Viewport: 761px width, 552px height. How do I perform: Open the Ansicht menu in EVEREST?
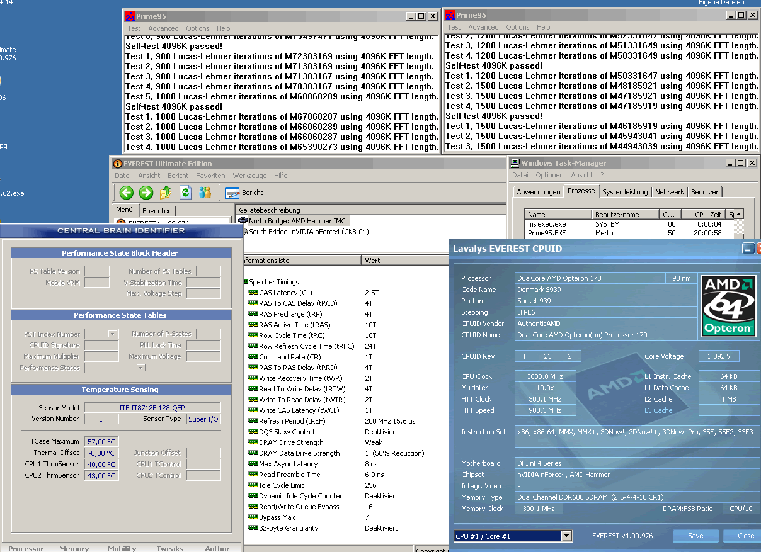(149, 176)
